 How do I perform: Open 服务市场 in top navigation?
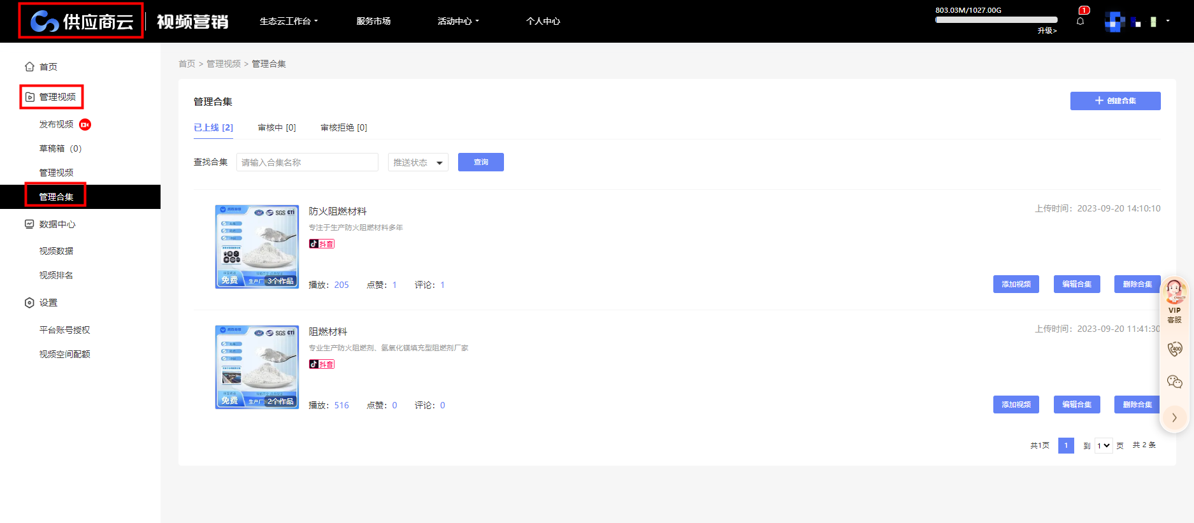373,21
